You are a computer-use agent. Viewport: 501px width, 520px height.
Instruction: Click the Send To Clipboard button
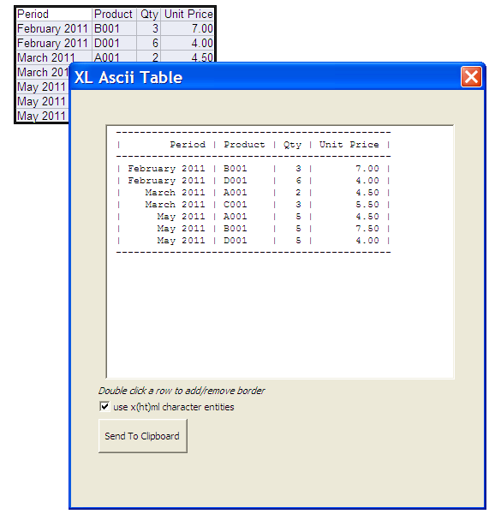(x=143, y=436)
